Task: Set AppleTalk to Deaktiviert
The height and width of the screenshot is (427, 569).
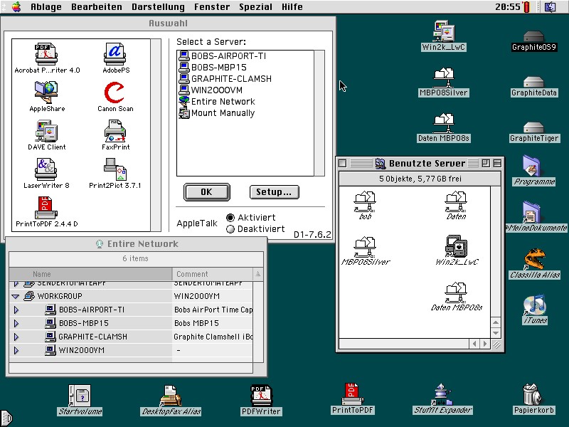Action: click(230, 229)
